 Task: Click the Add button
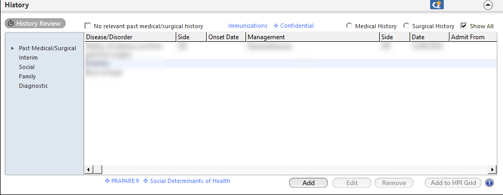click(x=308, y=183)
